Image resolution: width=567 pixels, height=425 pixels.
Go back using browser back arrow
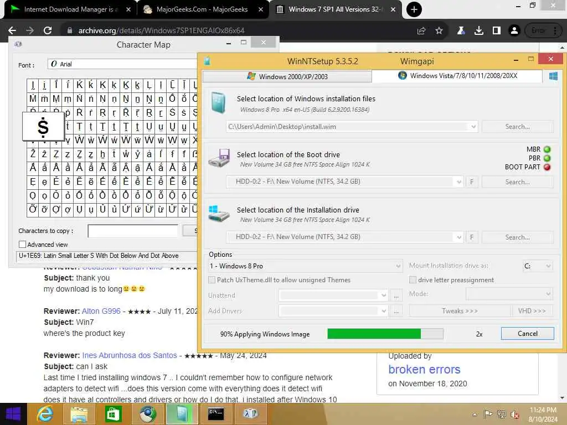(12, 30)
